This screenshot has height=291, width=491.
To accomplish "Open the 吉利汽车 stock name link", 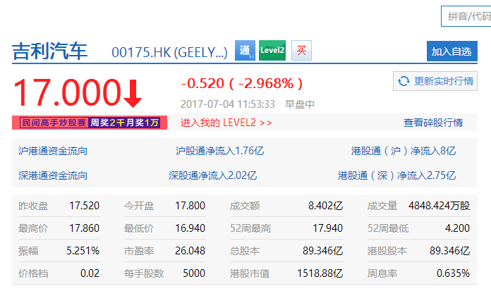I will point(50,51).
